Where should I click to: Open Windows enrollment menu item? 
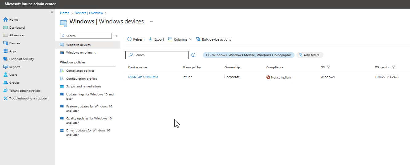click(x=81, y=53)
